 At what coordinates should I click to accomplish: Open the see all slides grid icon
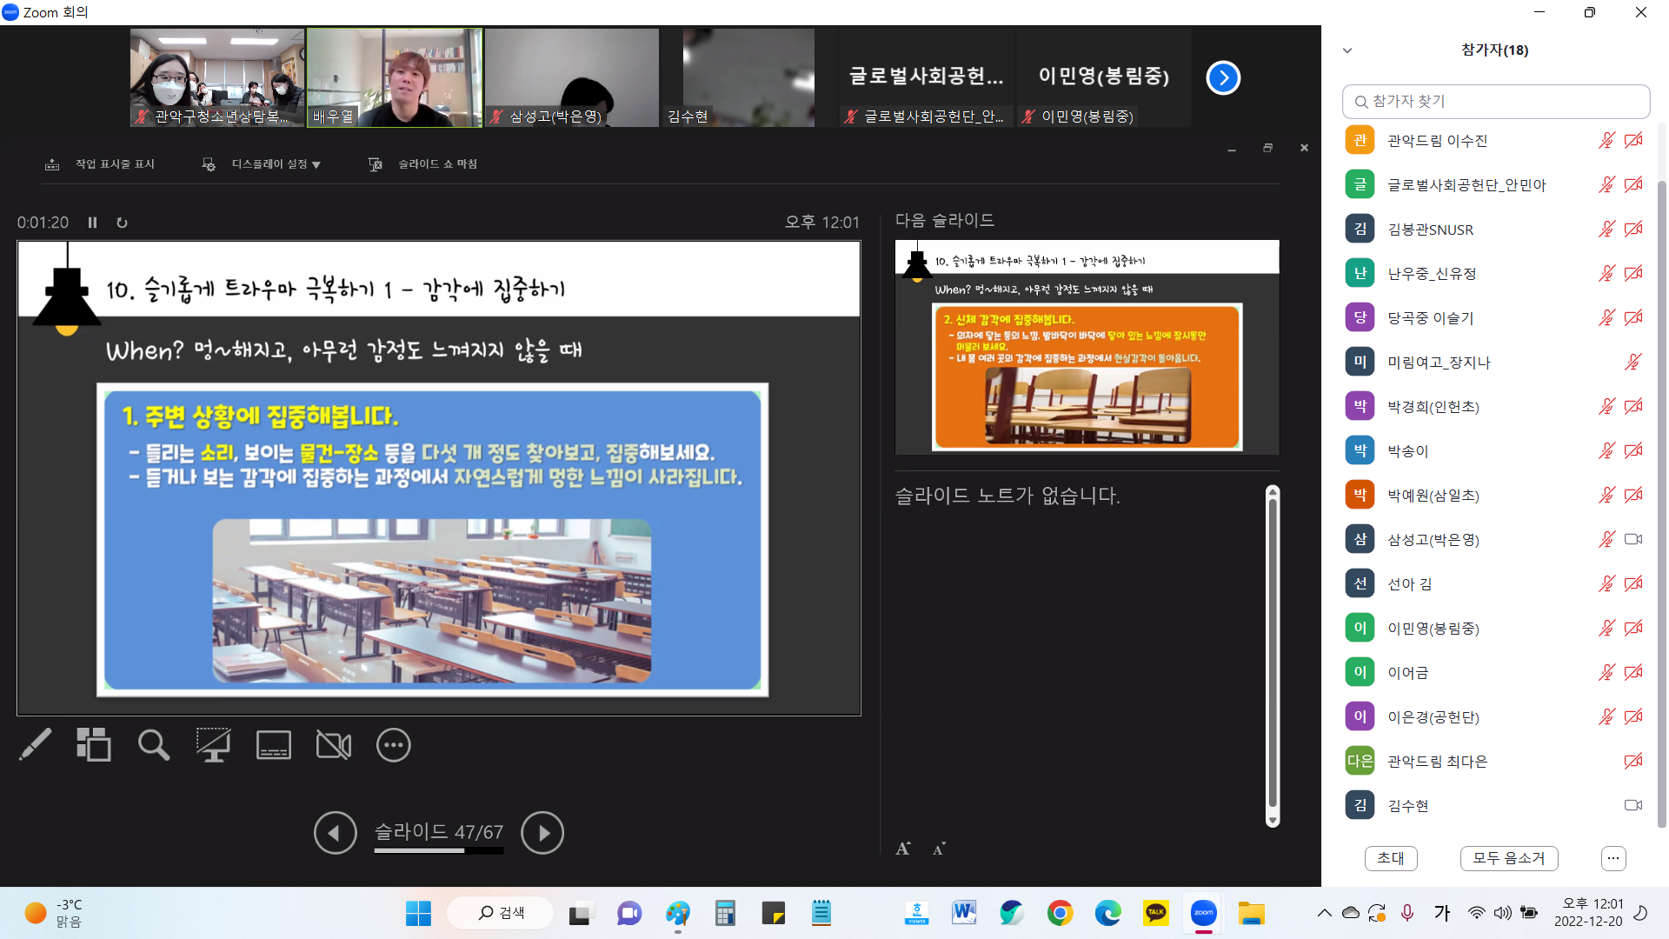[x=94, y=745]
